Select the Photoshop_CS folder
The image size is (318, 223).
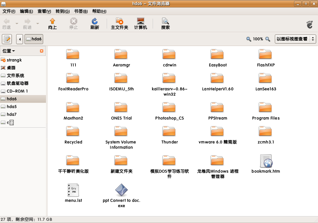point(169,107)
